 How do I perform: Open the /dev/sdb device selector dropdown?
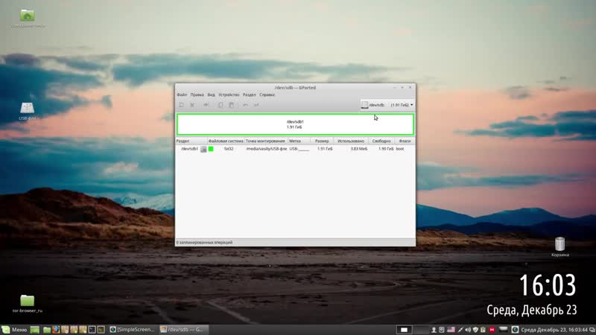387,105
